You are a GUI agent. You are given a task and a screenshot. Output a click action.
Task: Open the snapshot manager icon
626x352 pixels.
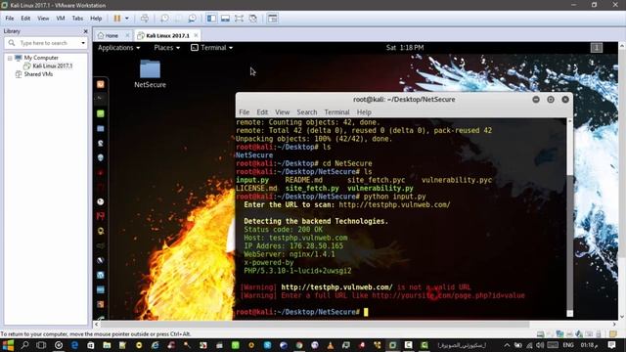click(x=192, y=19)
